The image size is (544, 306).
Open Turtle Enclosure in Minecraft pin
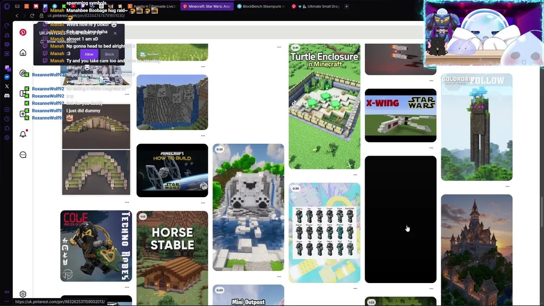(x=324, y=106)
